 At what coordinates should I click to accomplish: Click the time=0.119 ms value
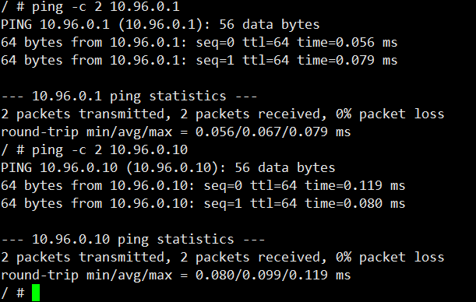(355, 185)
